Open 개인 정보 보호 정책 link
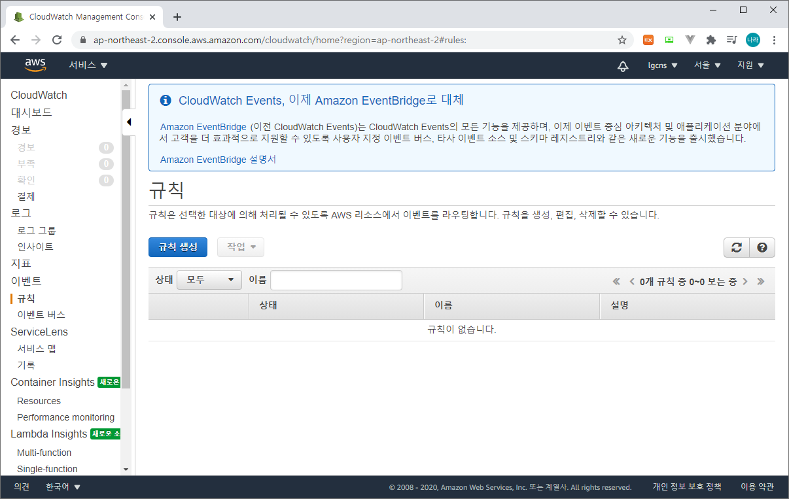Screen dimensions: 789x499 point(687,487)
